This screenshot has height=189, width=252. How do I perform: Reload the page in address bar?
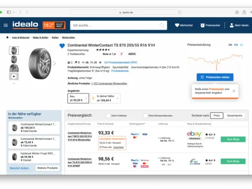(x=179, y=12)
